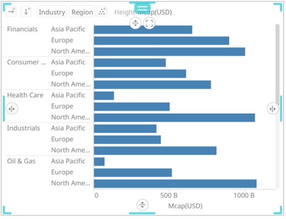
Task: Click the right horizontal resize handle
Action: pos(273,109)
